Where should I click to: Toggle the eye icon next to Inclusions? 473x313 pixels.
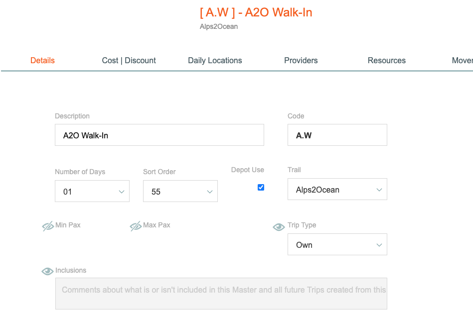pos(47,271)
